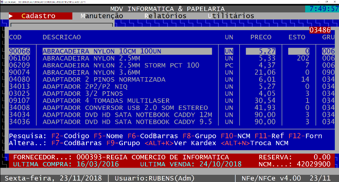Image resolution: width=339 pixels, height=182 pixels.
Task: Click F12-Forn supplier search
Action: [x=305, y=136]
